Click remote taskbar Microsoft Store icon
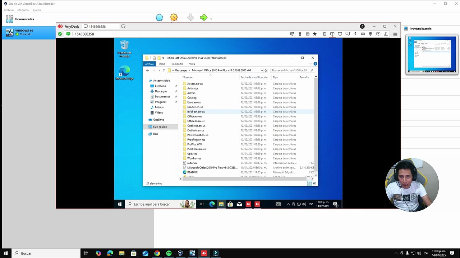460x258 pixels. click(230, 204)
